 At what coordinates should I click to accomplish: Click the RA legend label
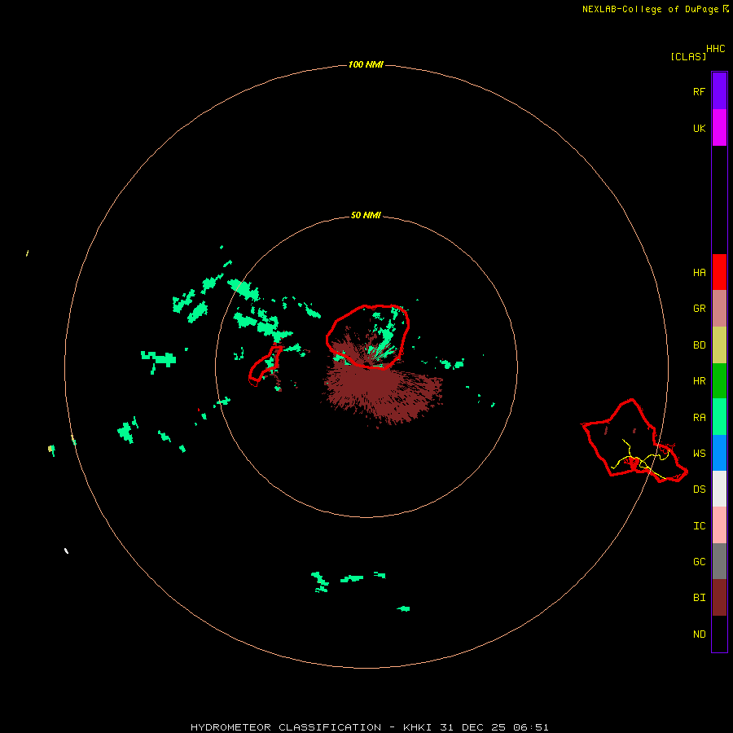pos(699,418)
